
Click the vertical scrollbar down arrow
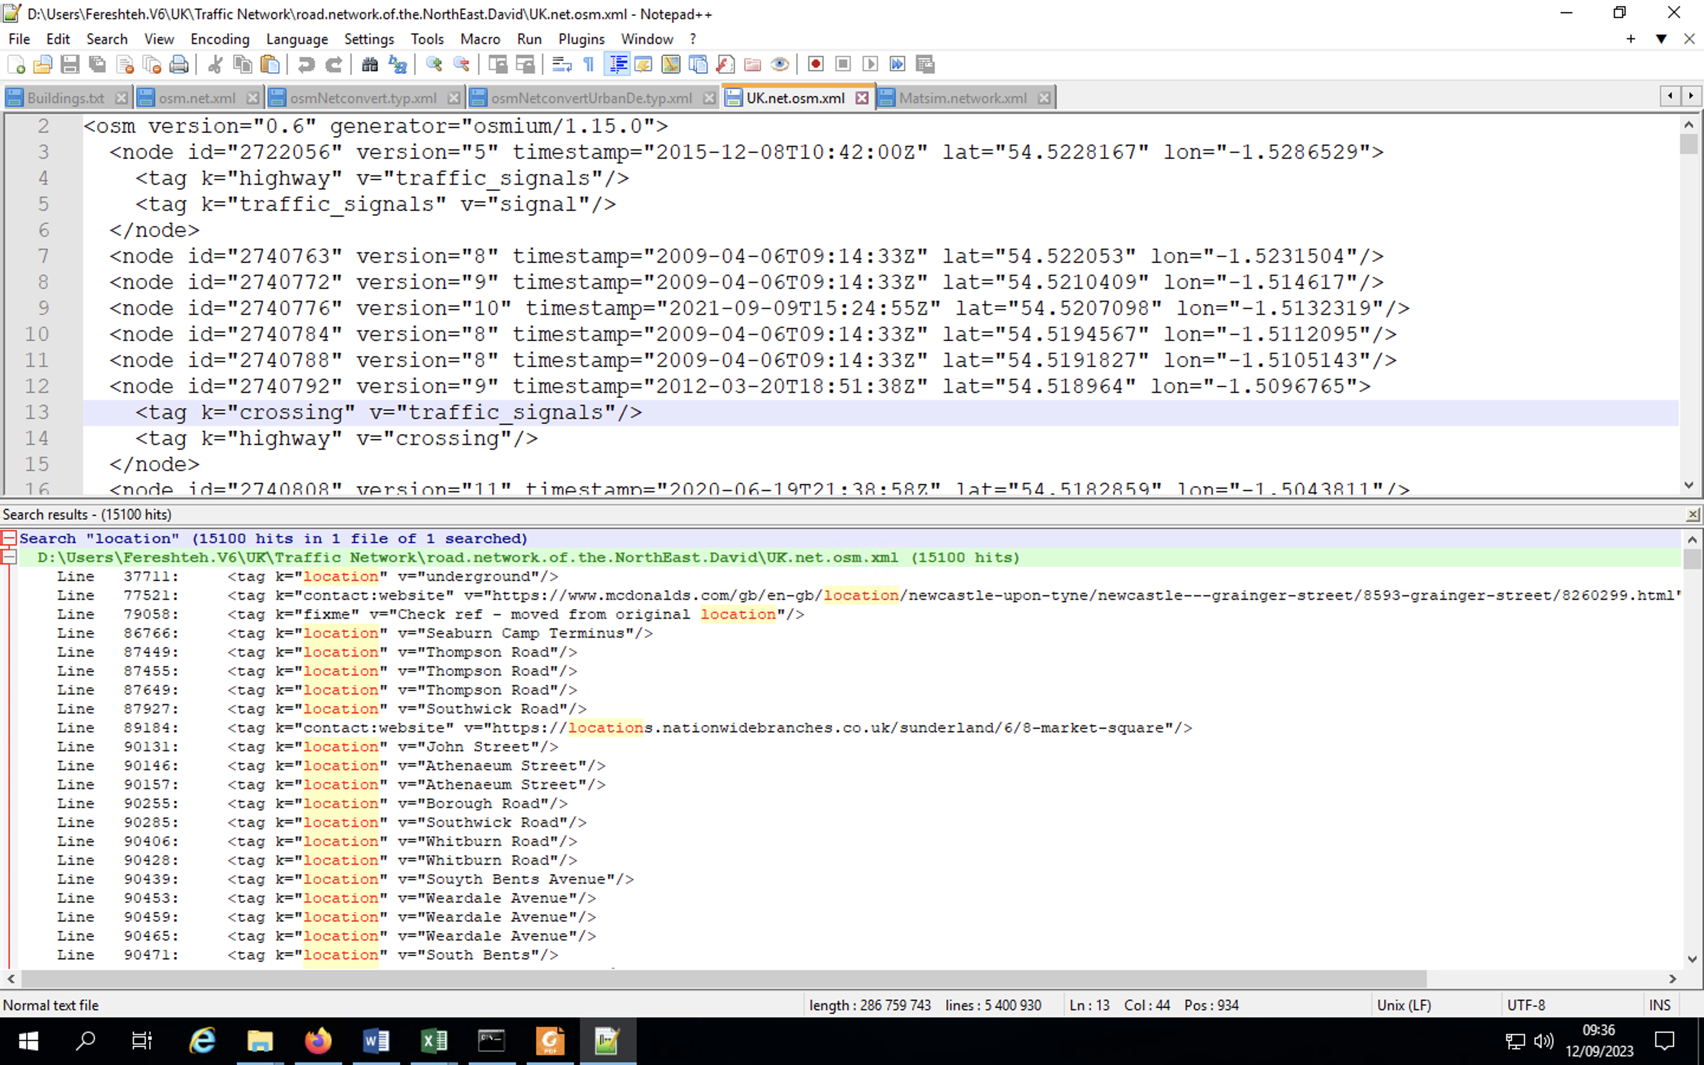1690,485
